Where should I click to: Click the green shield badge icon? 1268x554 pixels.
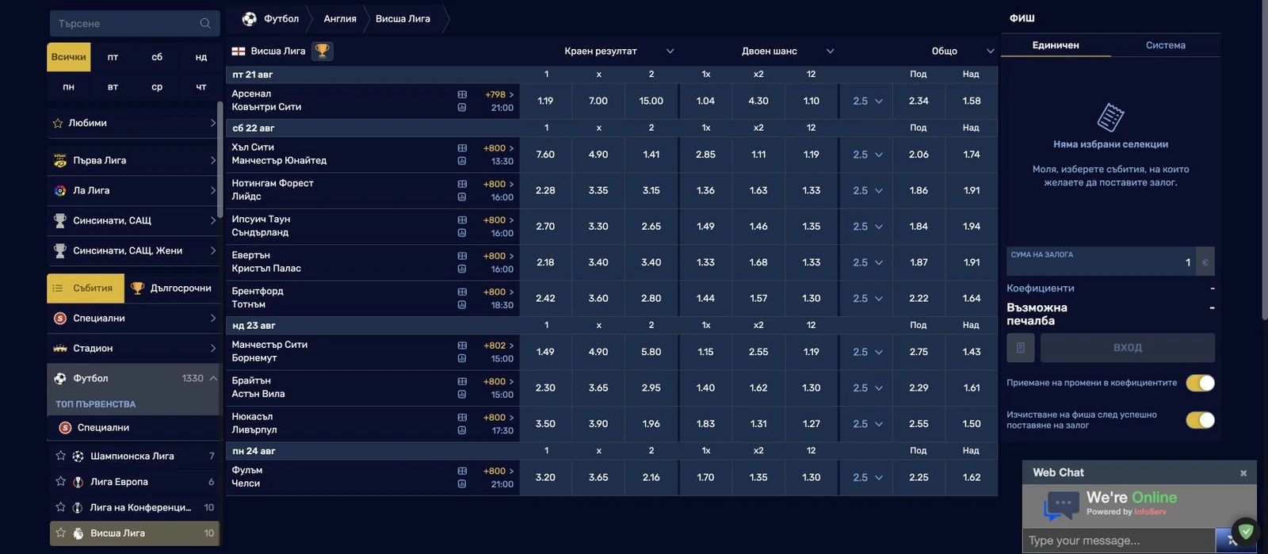[x=1246, y=531]
